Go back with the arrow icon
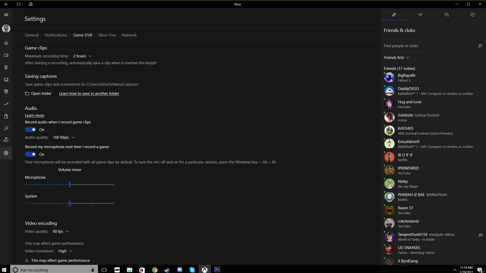Viewport: 486px width, 273px height. 6,4
